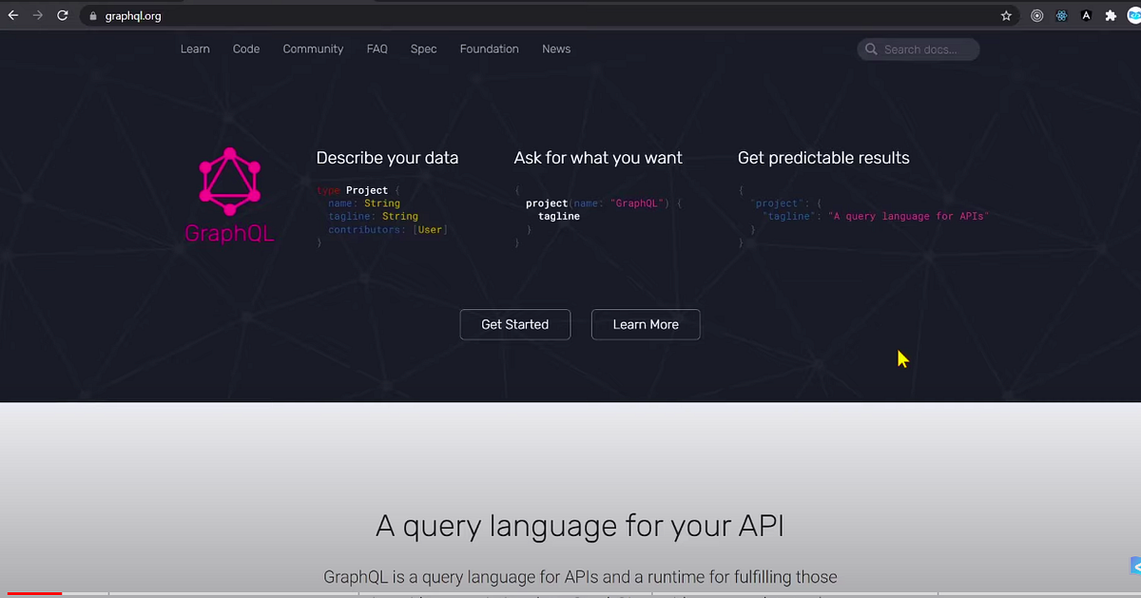Open the extensions puzzle piece icon

pyautogui.click(x=1109, y=15)
